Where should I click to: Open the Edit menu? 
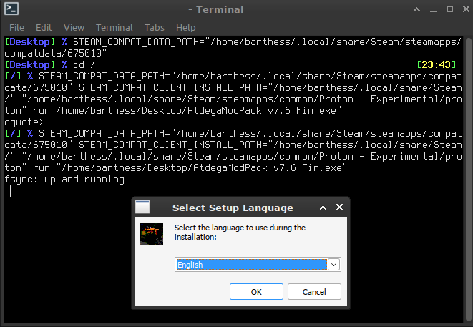pyautogui.click(x=44, y=27)
